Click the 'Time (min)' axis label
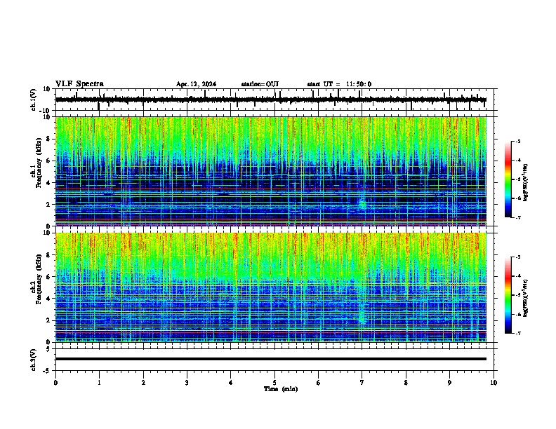 [281, 389]
